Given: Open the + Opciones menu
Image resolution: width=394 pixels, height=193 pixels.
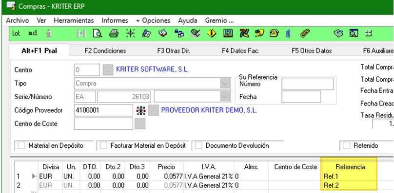Looking at the screenshot, I should (x=153, y=20).
